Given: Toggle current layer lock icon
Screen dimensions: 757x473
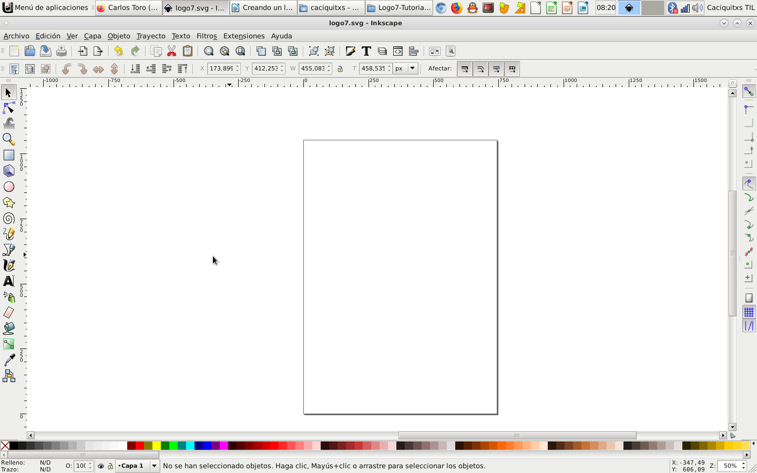Looking at the screenshot, I should click(x=110, y=466).
